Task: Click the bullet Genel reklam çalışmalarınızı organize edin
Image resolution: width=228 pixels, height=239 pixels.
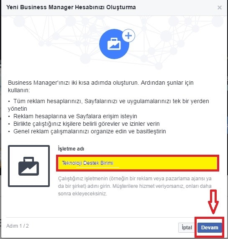Action: [87, 131]
